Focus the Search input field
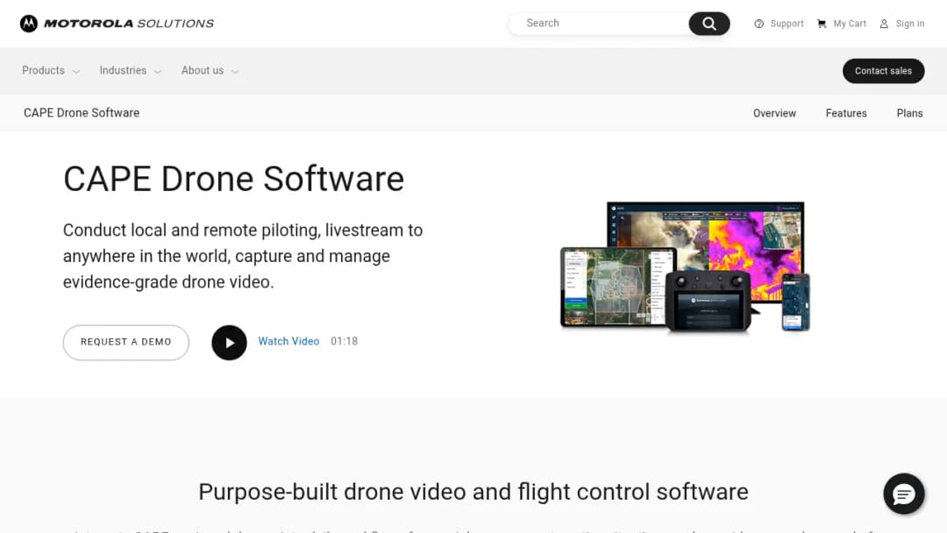947x533 pixels. click(601, 24)
